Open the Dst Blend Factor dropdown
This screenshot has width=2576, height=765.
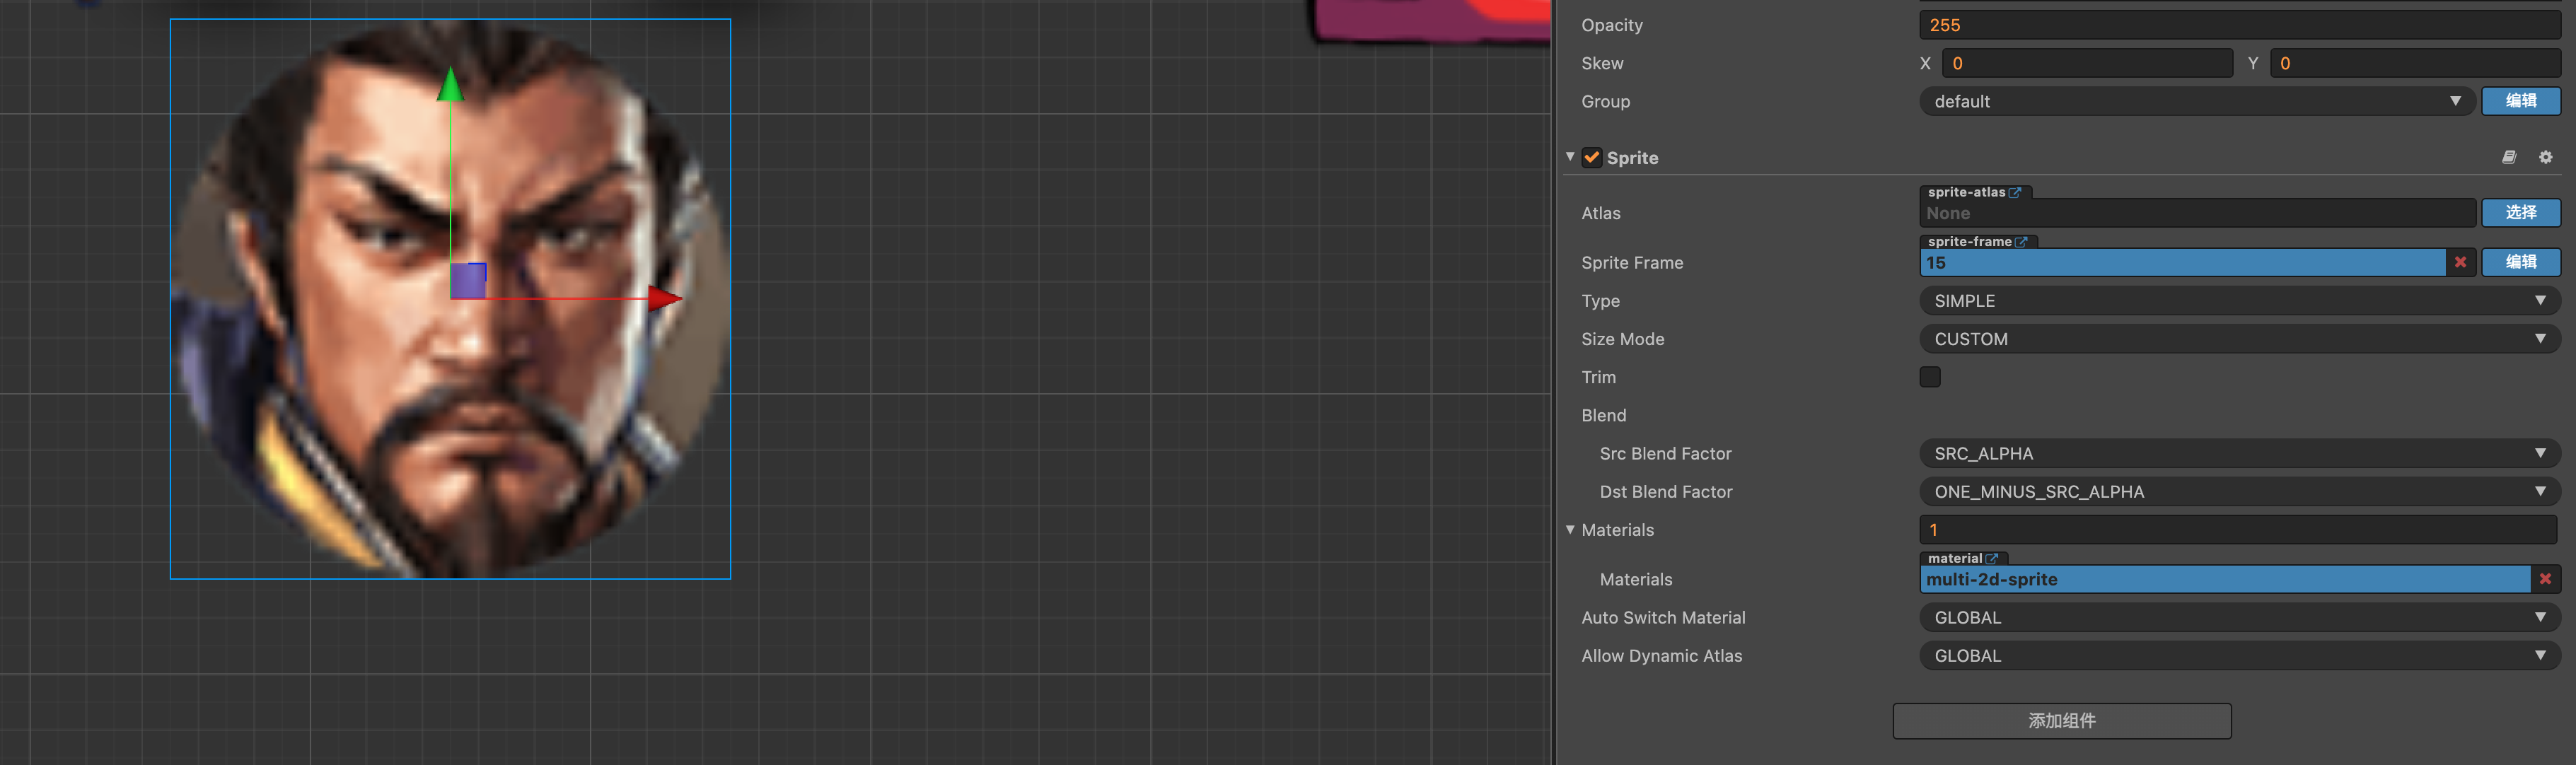(x=2239, y=491)
